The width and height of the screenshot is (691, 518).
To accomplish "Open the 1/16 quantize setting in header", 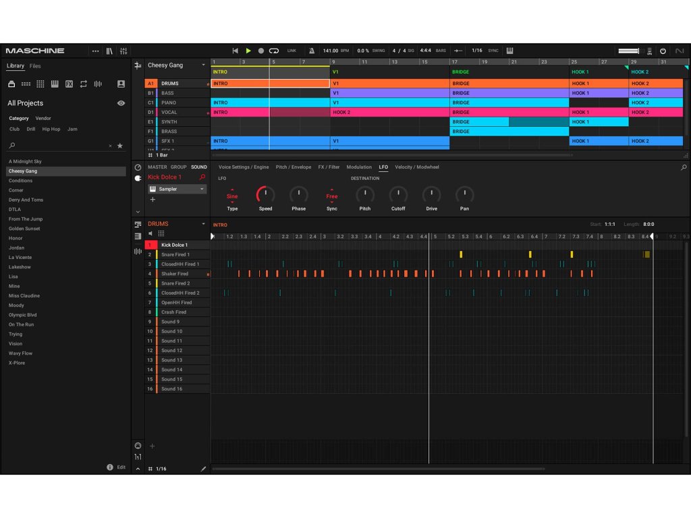I will point(477,51).
